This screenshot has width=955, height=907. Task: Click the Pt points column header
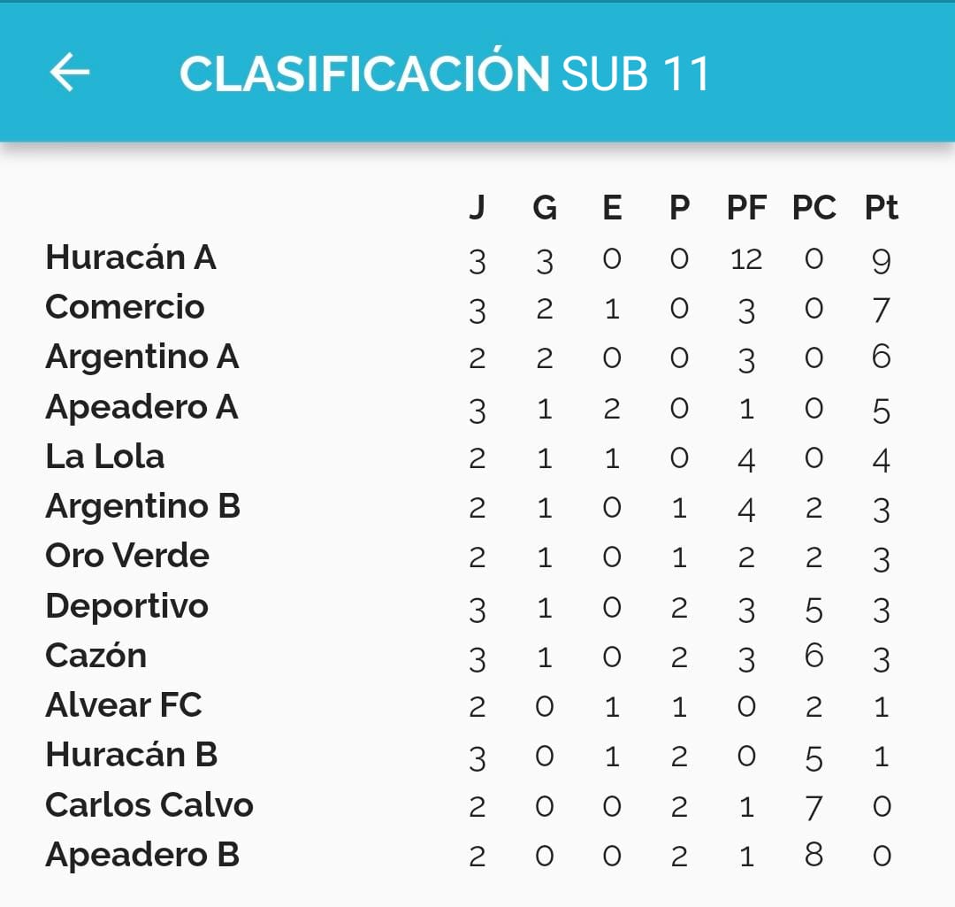point(882,208)
